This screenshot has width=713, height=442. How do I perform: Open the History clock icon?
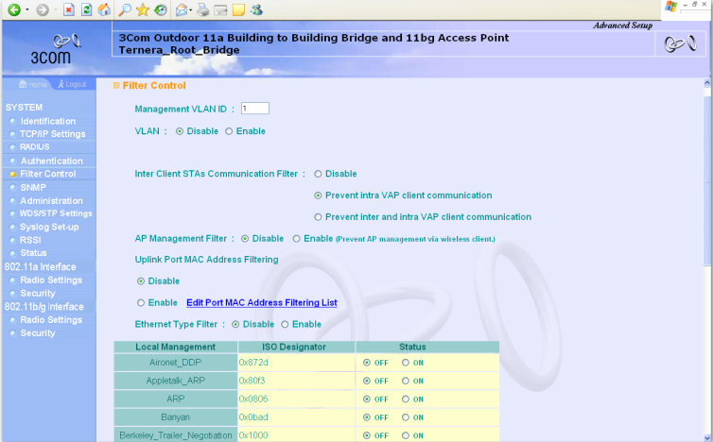pyautogui.click(x=161, y=9)
